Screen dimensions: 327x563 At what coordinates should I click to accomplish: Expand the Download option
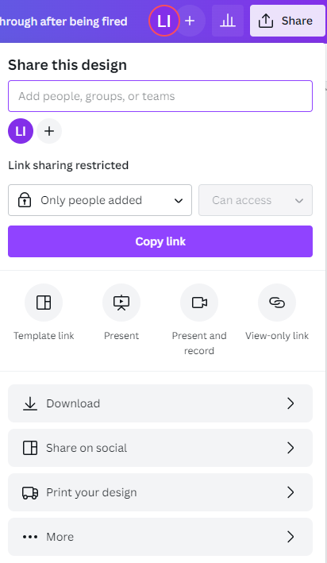[160, 403]
